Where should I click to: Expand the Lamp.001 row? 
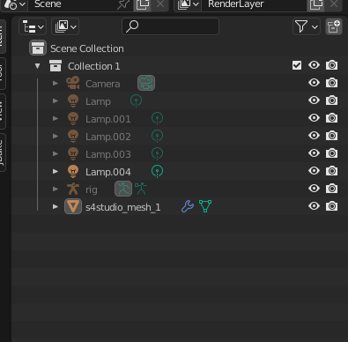[x=56, y=119]
